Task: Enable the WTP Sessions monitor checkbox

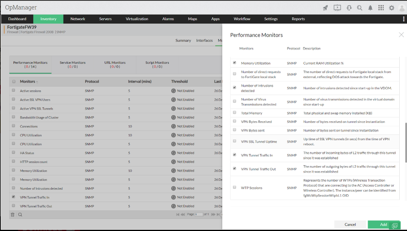Action: click(234, 187)
